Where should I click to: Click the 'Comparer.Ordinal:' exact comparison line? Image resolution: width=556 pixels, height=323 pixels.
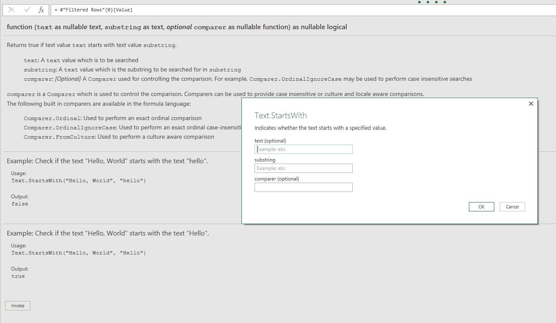click(x=112, y=118)
